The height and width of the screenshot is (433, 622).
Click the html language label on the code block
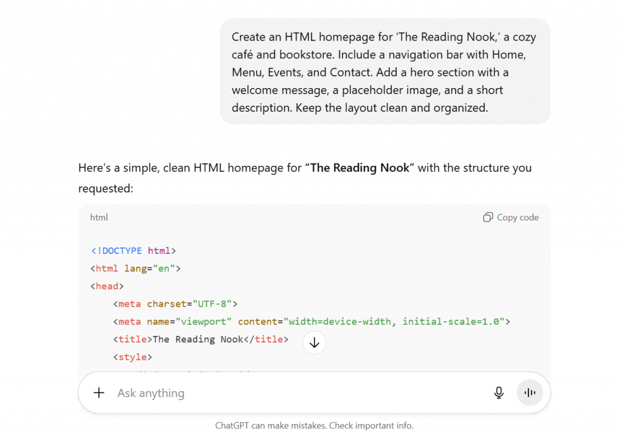click(99, 217)
